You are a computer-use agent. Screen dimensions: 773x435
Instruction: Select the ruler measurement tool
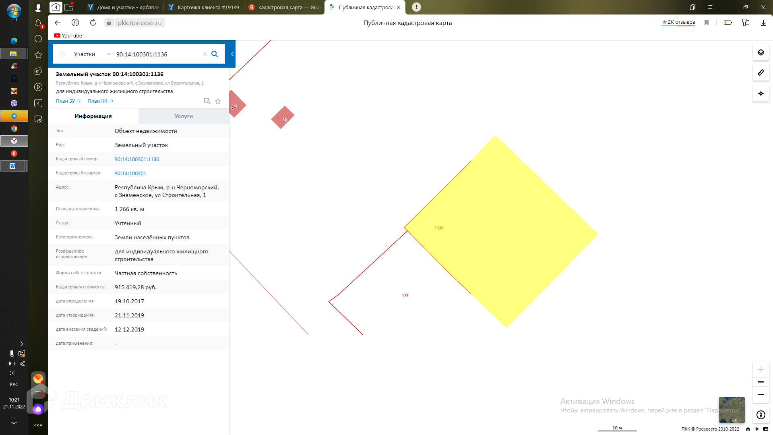pos(761,73)
